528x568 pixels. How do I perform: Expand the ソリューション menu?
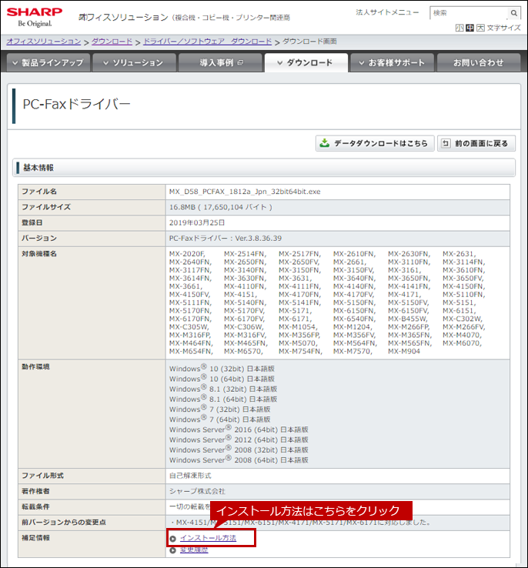(135, 62)
